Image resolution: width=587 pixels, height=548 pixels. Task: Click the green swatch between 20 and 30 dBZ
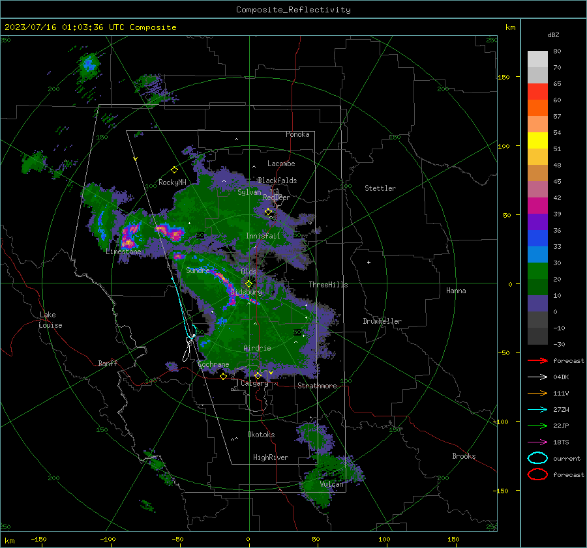(537, 271)
